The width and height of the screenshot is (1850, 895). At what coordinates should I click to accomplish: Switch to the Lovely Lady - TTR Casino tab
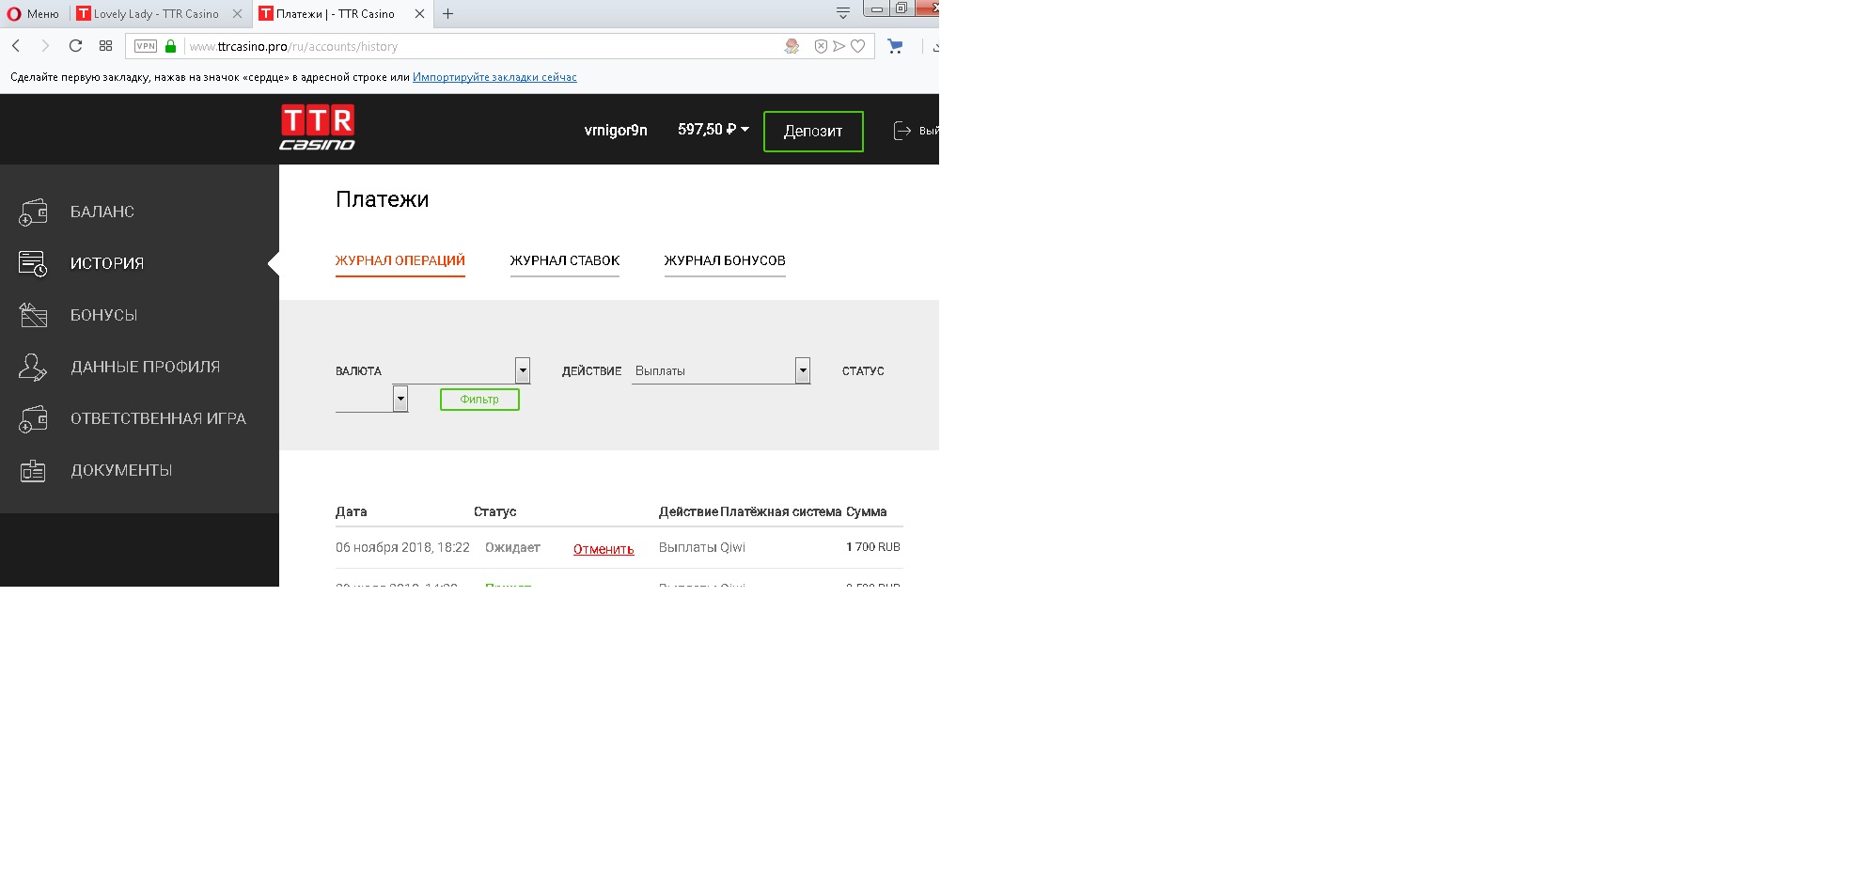click(156, 13)
